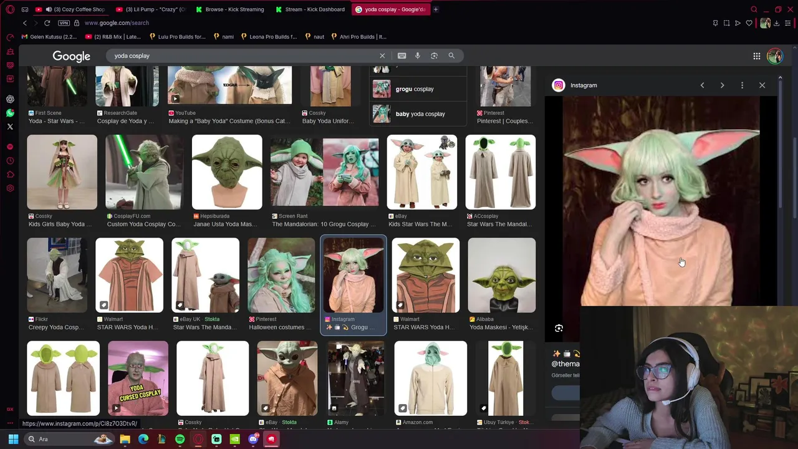Viewport: 798px width, 449px height.
Task: Open Google account profile picture
Action: click(774, 56)
